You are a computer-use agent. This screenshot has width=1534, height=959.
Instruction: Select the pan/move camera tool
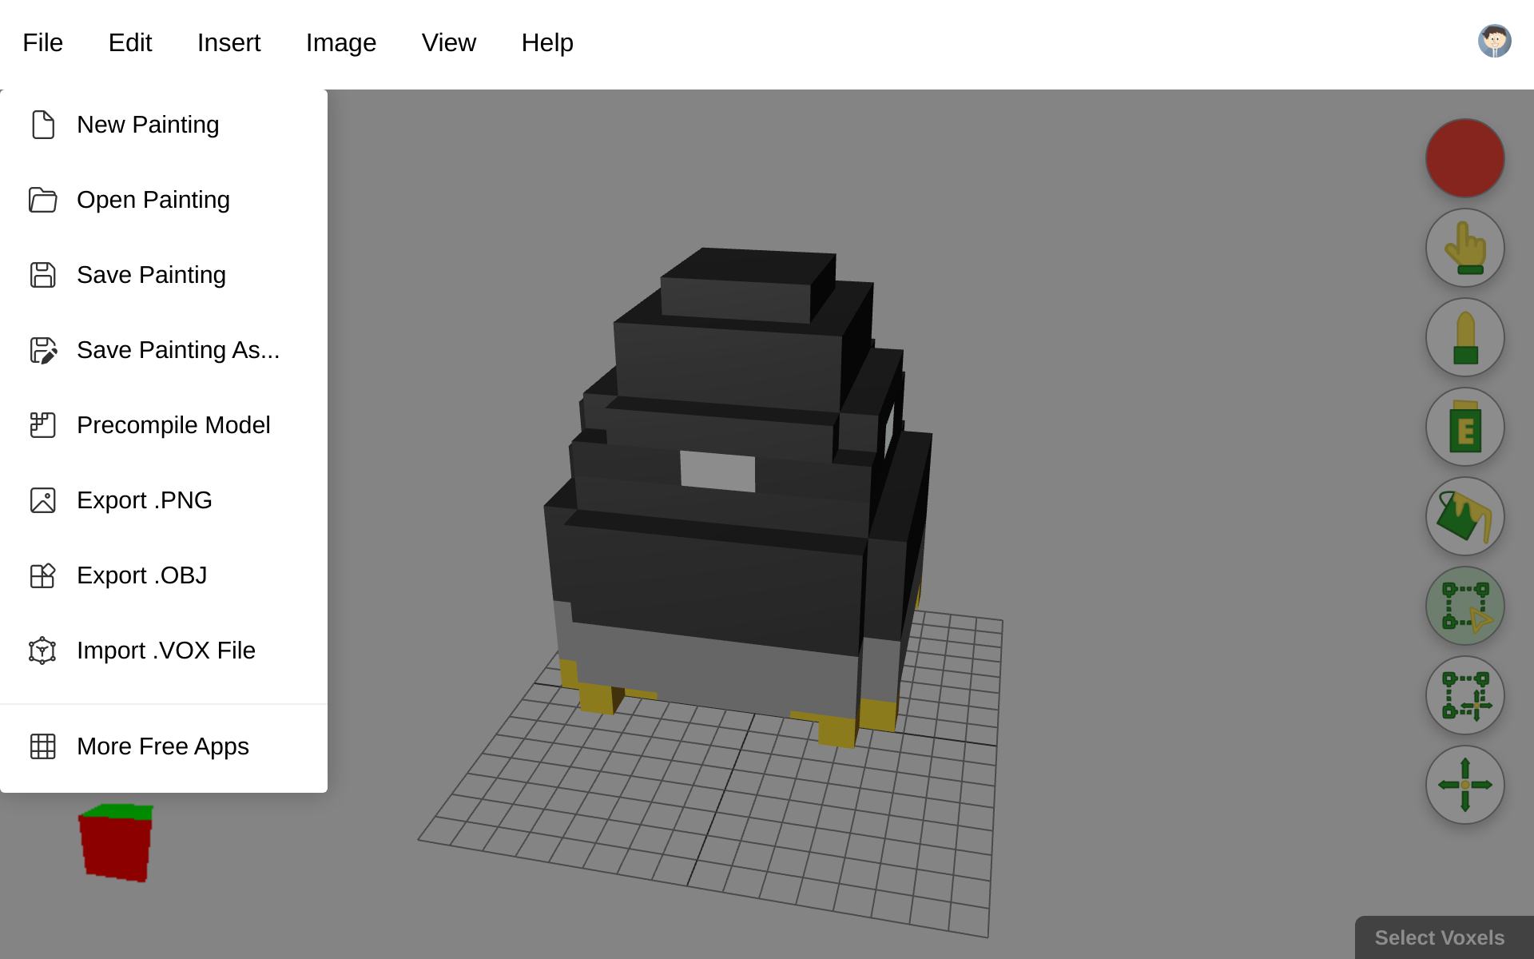click(1465, 785)
